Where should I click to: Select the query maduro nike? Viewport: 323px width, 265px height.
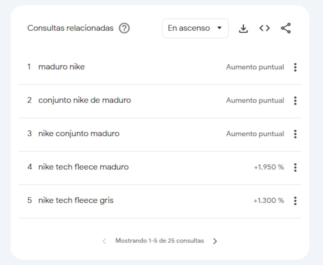coord(61,67)
